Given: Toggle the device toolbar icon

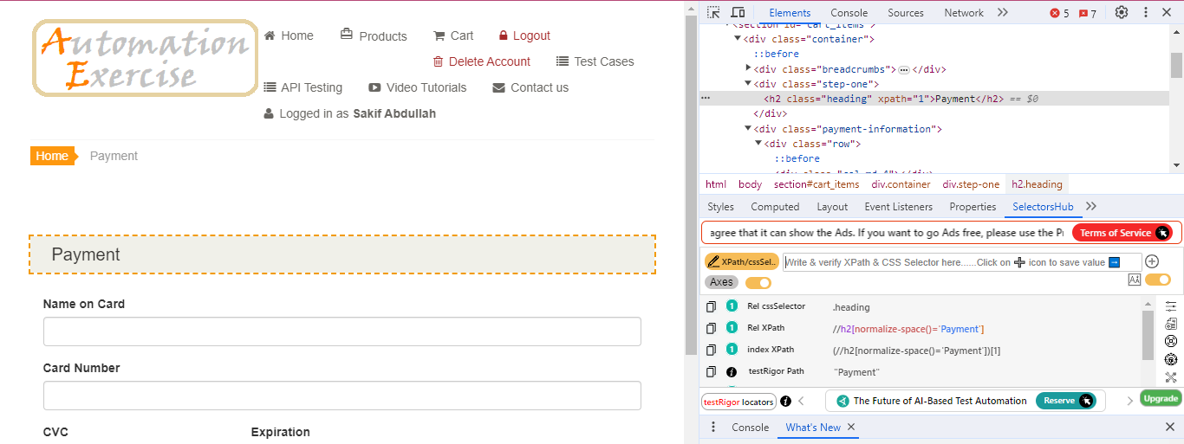Looking at the screenshot, I should pyautogui.click(x=738, y=12).
